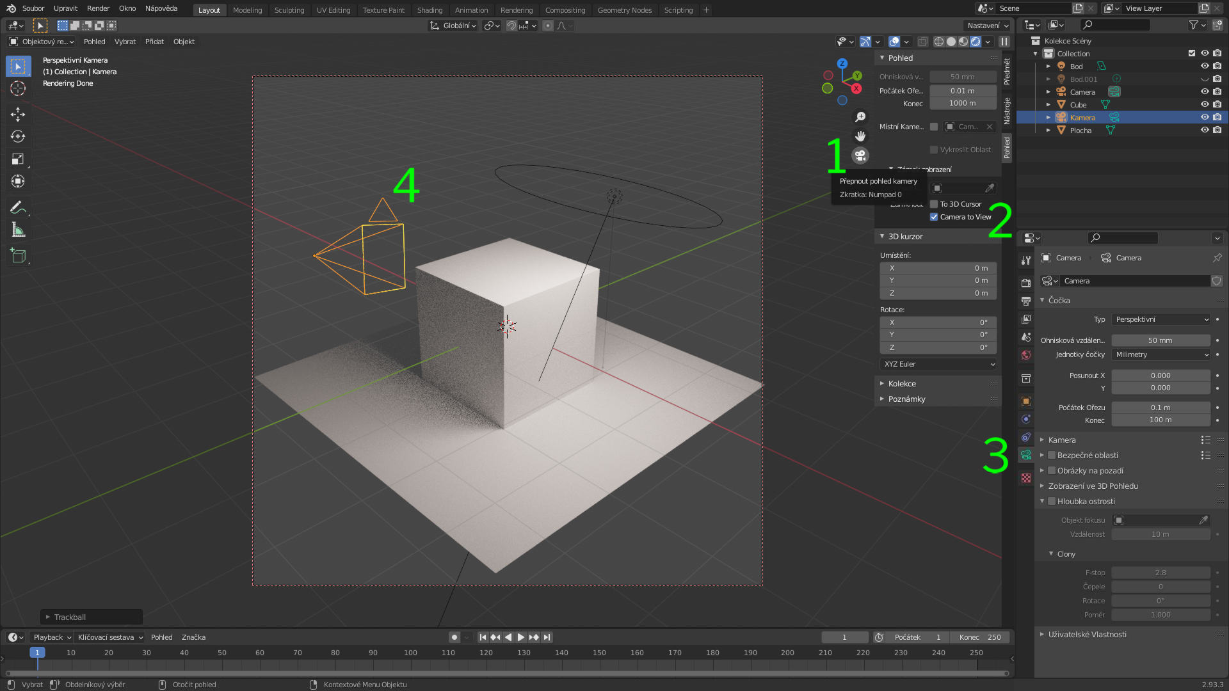Select the Add Cube tool

[18, 256]
